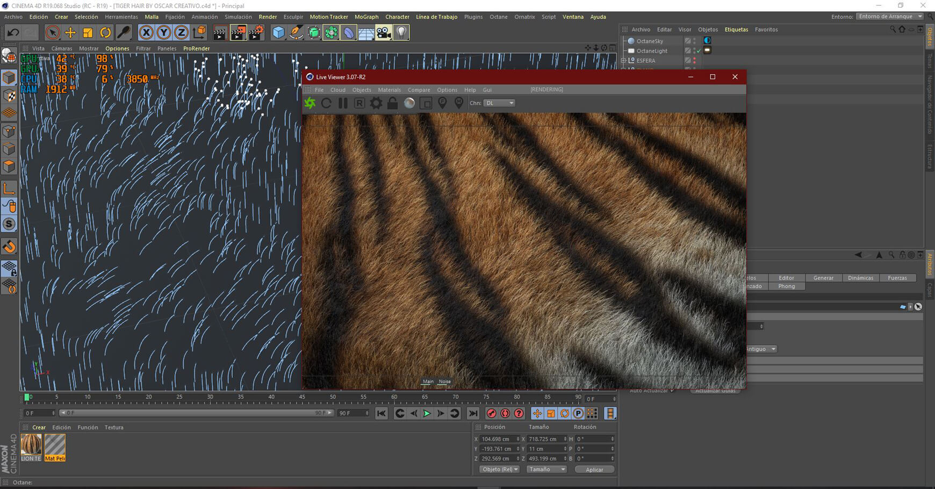This screenshot has width=935, height=489.
Task: Open the MoGraph menu
Action: point(366,17)
